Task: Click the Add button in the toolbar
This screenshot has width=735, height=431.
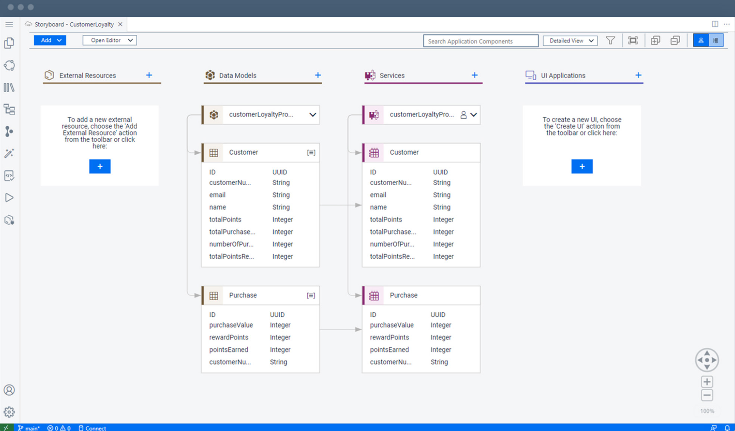Action: pos(50,40)
